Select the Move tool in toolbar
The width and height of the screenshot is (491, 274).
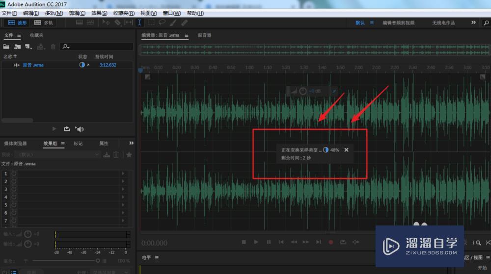[x=106, y=23]
